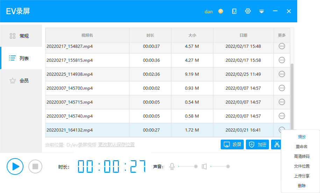Open the mobile device icon in title bar
The image size is (320, 193).
(234, 11)
